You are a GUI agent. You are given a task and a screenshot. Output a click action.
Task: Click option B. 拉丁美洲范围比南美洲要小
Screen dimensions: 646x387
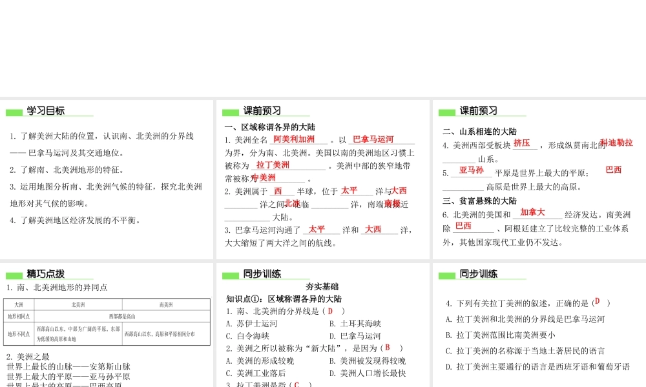tap(500, 335)
